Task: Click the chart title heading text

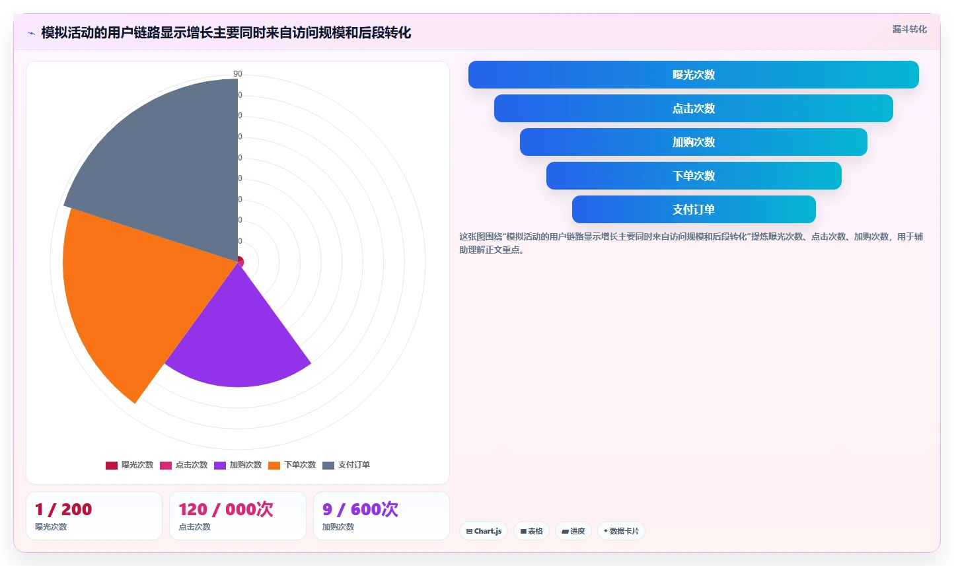Action: 226,32
